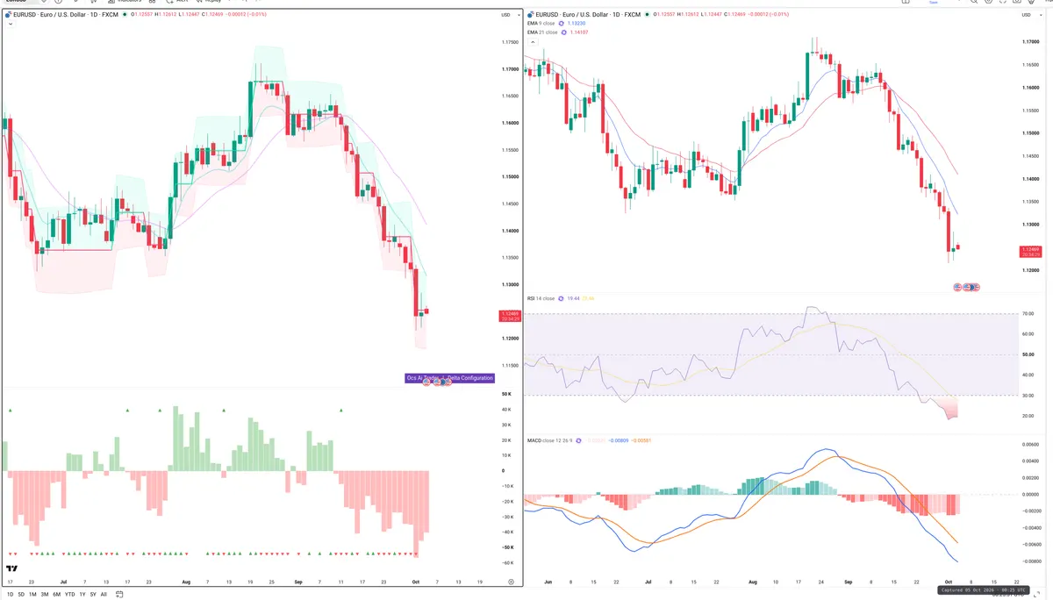Click the EURUSD symbol logo on right chart

pos(530,15)
